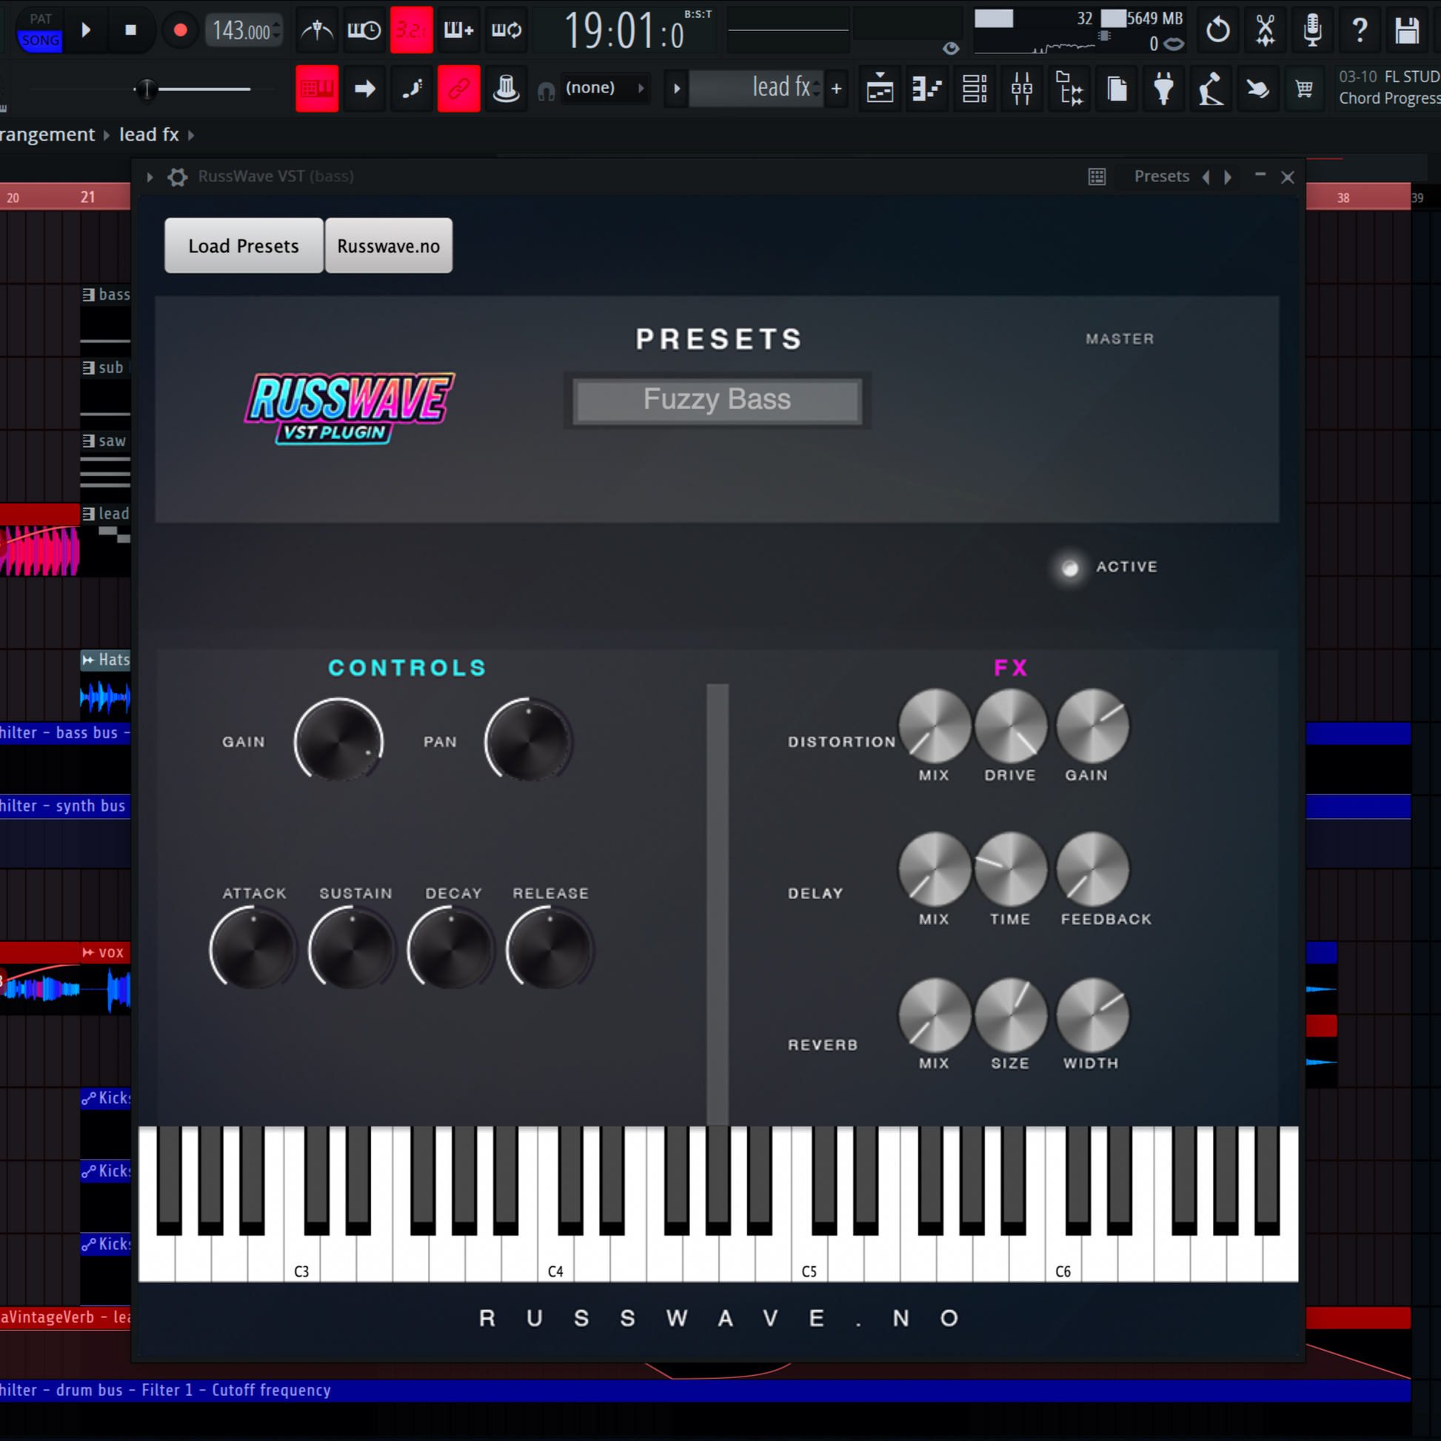Toggle loop recording icon
The height and width of the screenshot is (1441, 1441).
(x=506, y=30)
